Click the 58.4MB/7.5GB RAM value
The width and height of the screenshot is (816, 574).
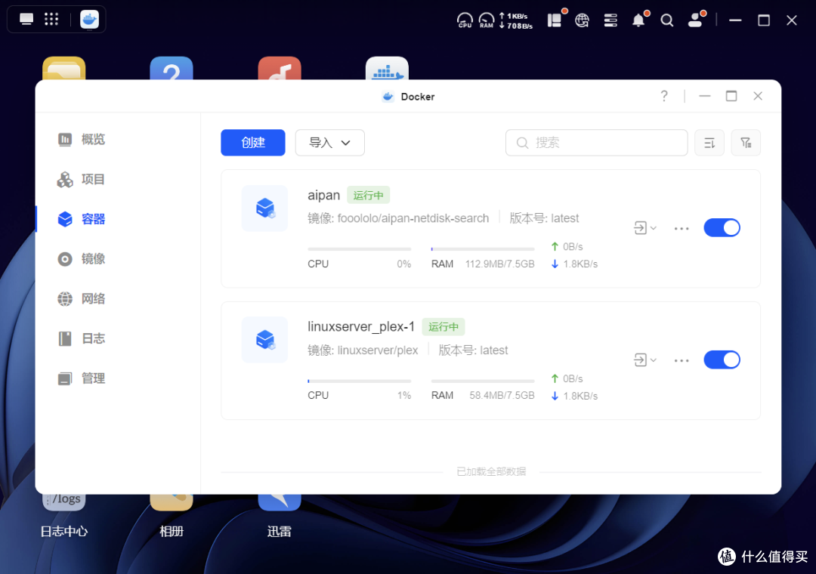point(502,396)
